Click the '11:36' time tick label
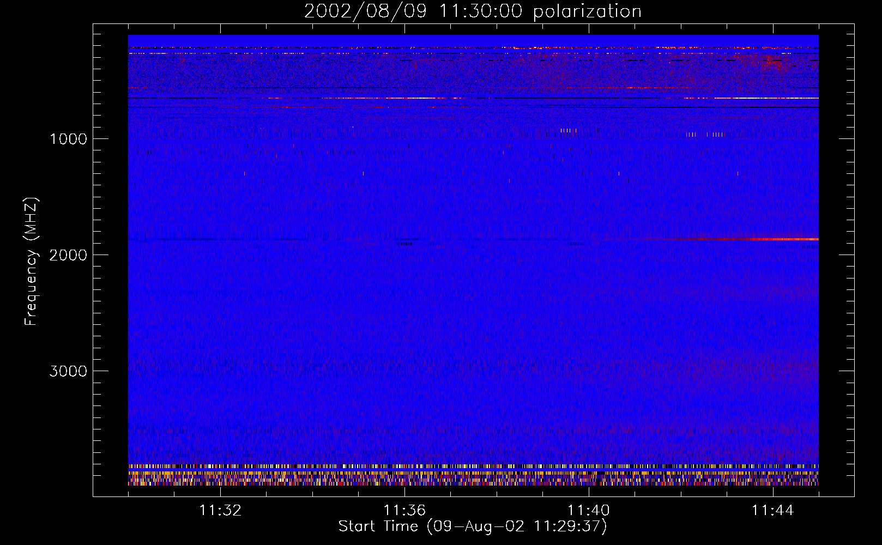 [x=404, y=511]
